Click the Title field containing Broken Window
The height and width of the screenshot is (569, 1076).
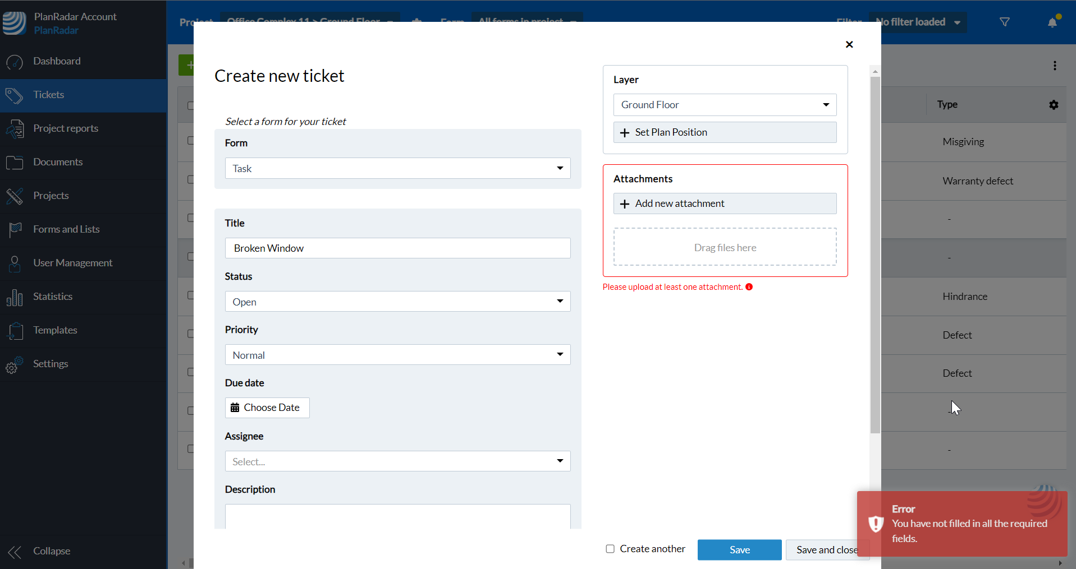tap(397, 248)
